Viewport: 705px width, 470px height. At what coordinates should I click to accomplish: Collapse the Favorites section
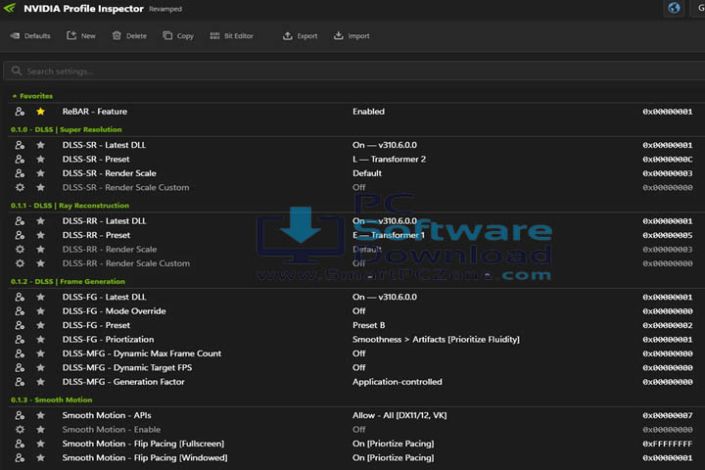click(32, 96)
